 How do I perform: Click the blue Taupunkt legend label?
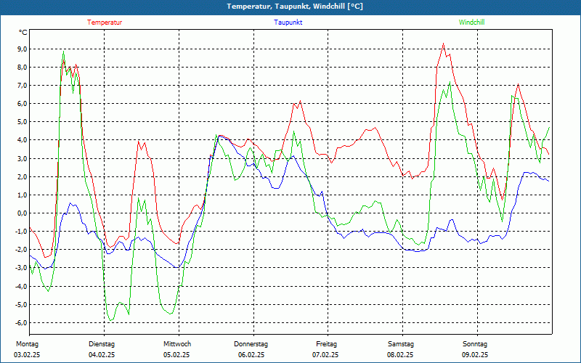288,23
